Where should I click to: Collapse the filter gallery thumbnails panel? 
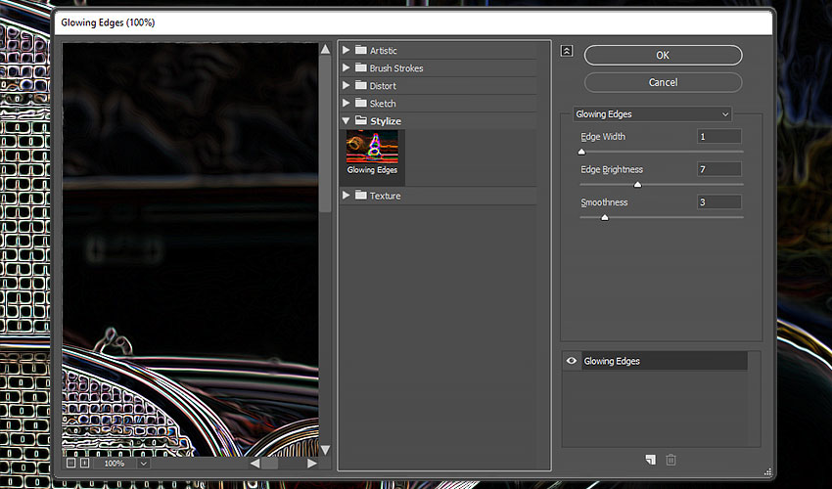[x=567, y=51]
